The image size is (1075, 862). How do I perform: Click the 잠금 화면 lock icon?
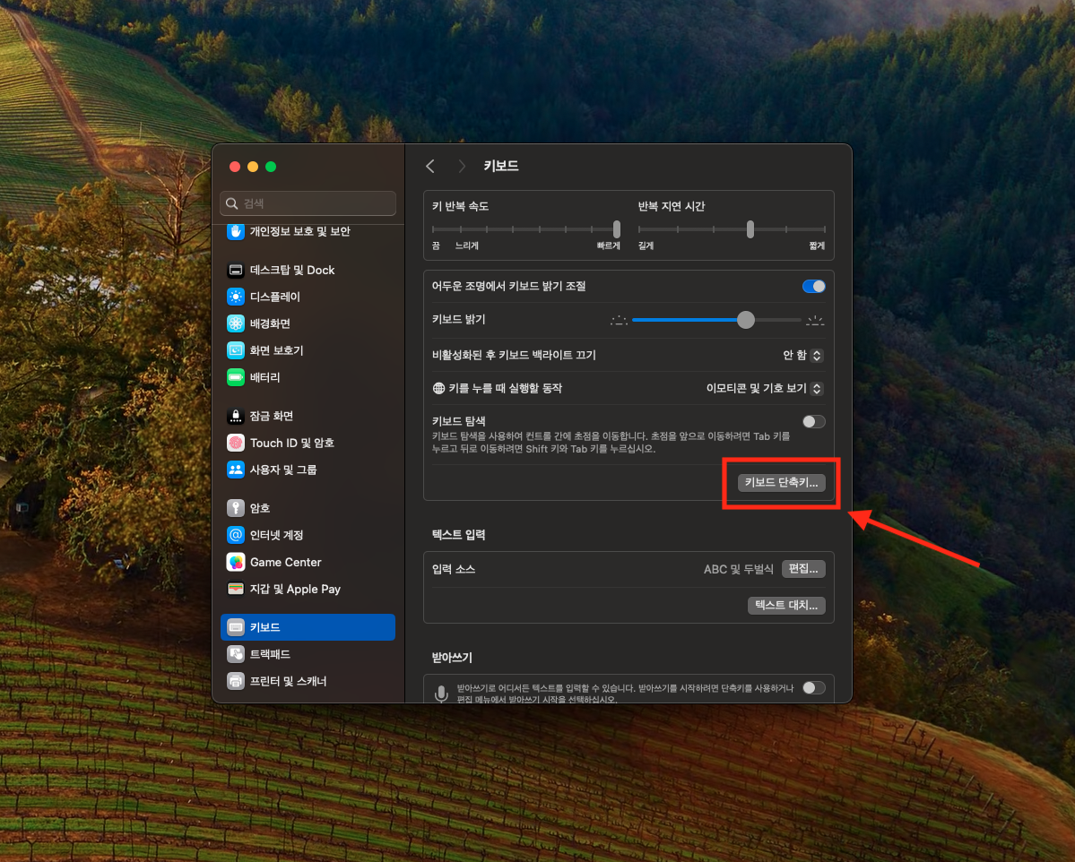click(235, 416)
